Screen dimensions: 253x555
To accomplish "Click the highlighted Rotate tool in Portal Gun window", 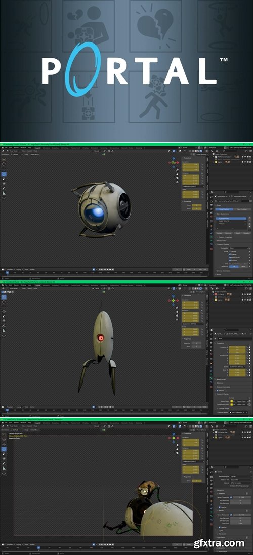I will pyautogui.click(x=4, y=449).
